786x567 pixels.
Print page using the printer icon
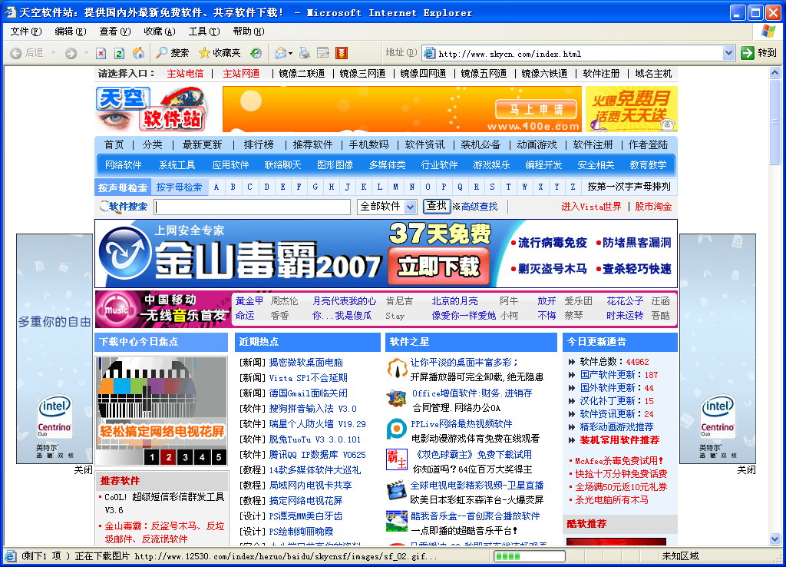point(304,53)
